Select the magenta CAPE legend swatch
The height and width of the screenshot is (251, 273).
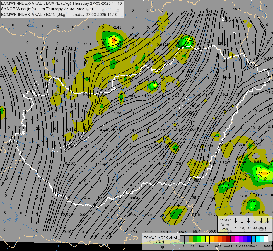pos(237,239)
